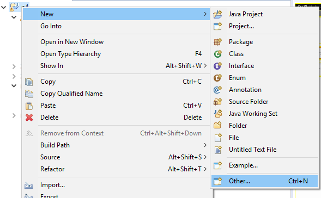
Task: Select Source Folder entry
Action: [x=264, y=102]
